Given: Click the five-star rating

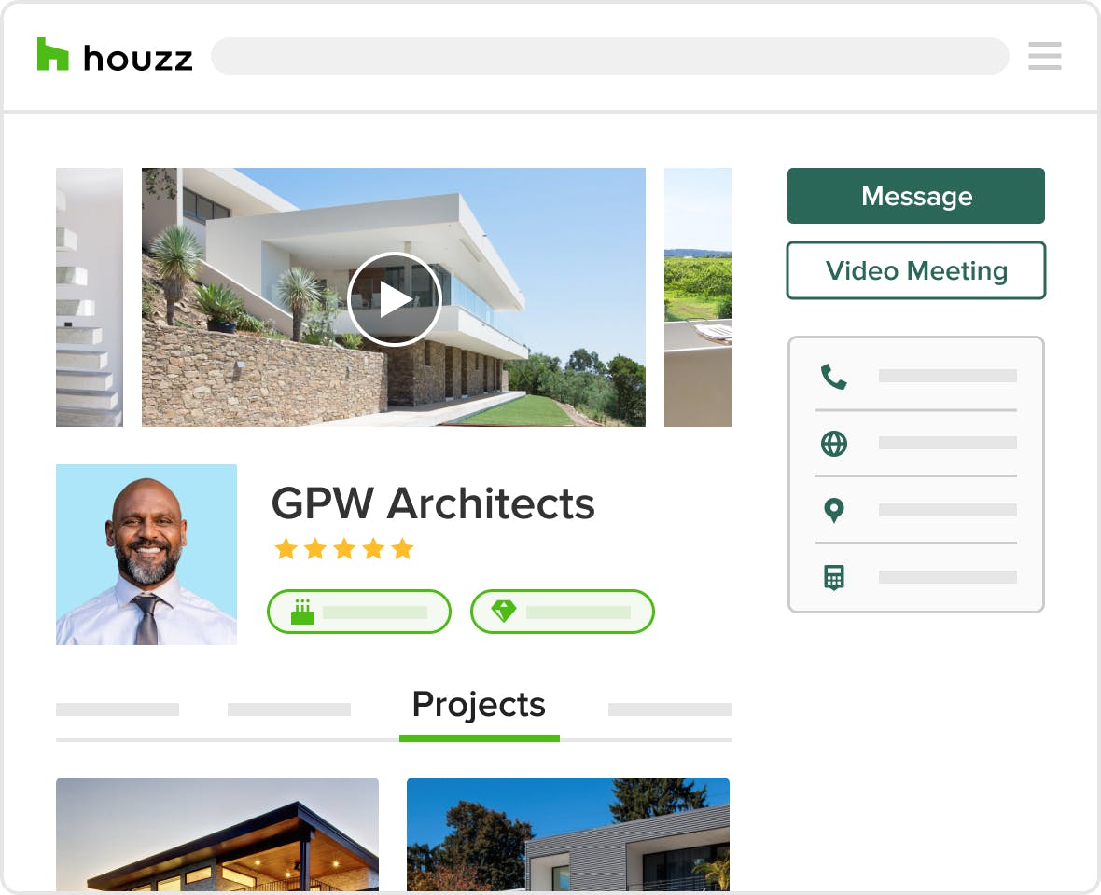Looking at the screenshot, I should (343, 548).
